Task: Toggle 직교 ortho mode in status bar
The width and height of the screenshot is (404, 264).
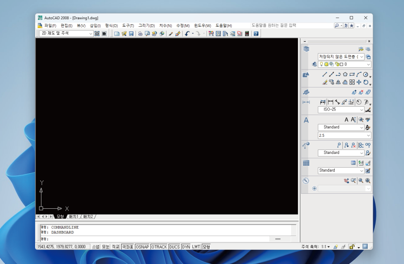Action: [115, 247]
